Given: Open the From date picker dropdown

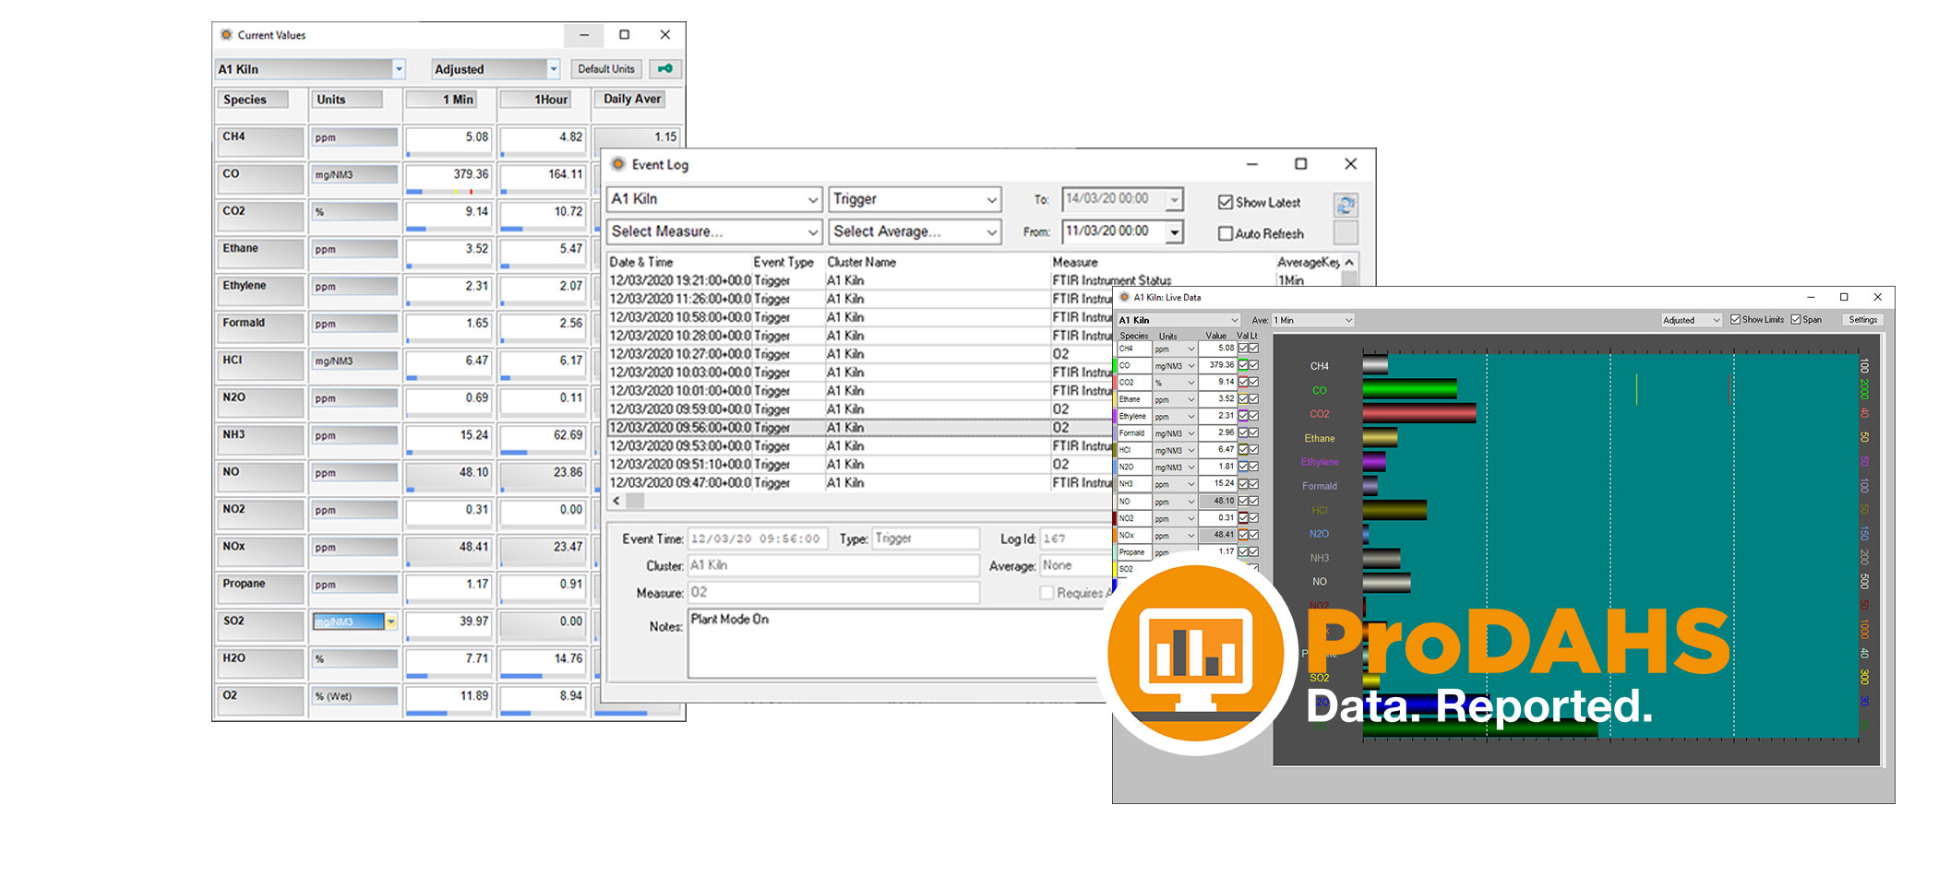Looking at the screenshot, I should pyautogui.click(x=1175, y=232).
